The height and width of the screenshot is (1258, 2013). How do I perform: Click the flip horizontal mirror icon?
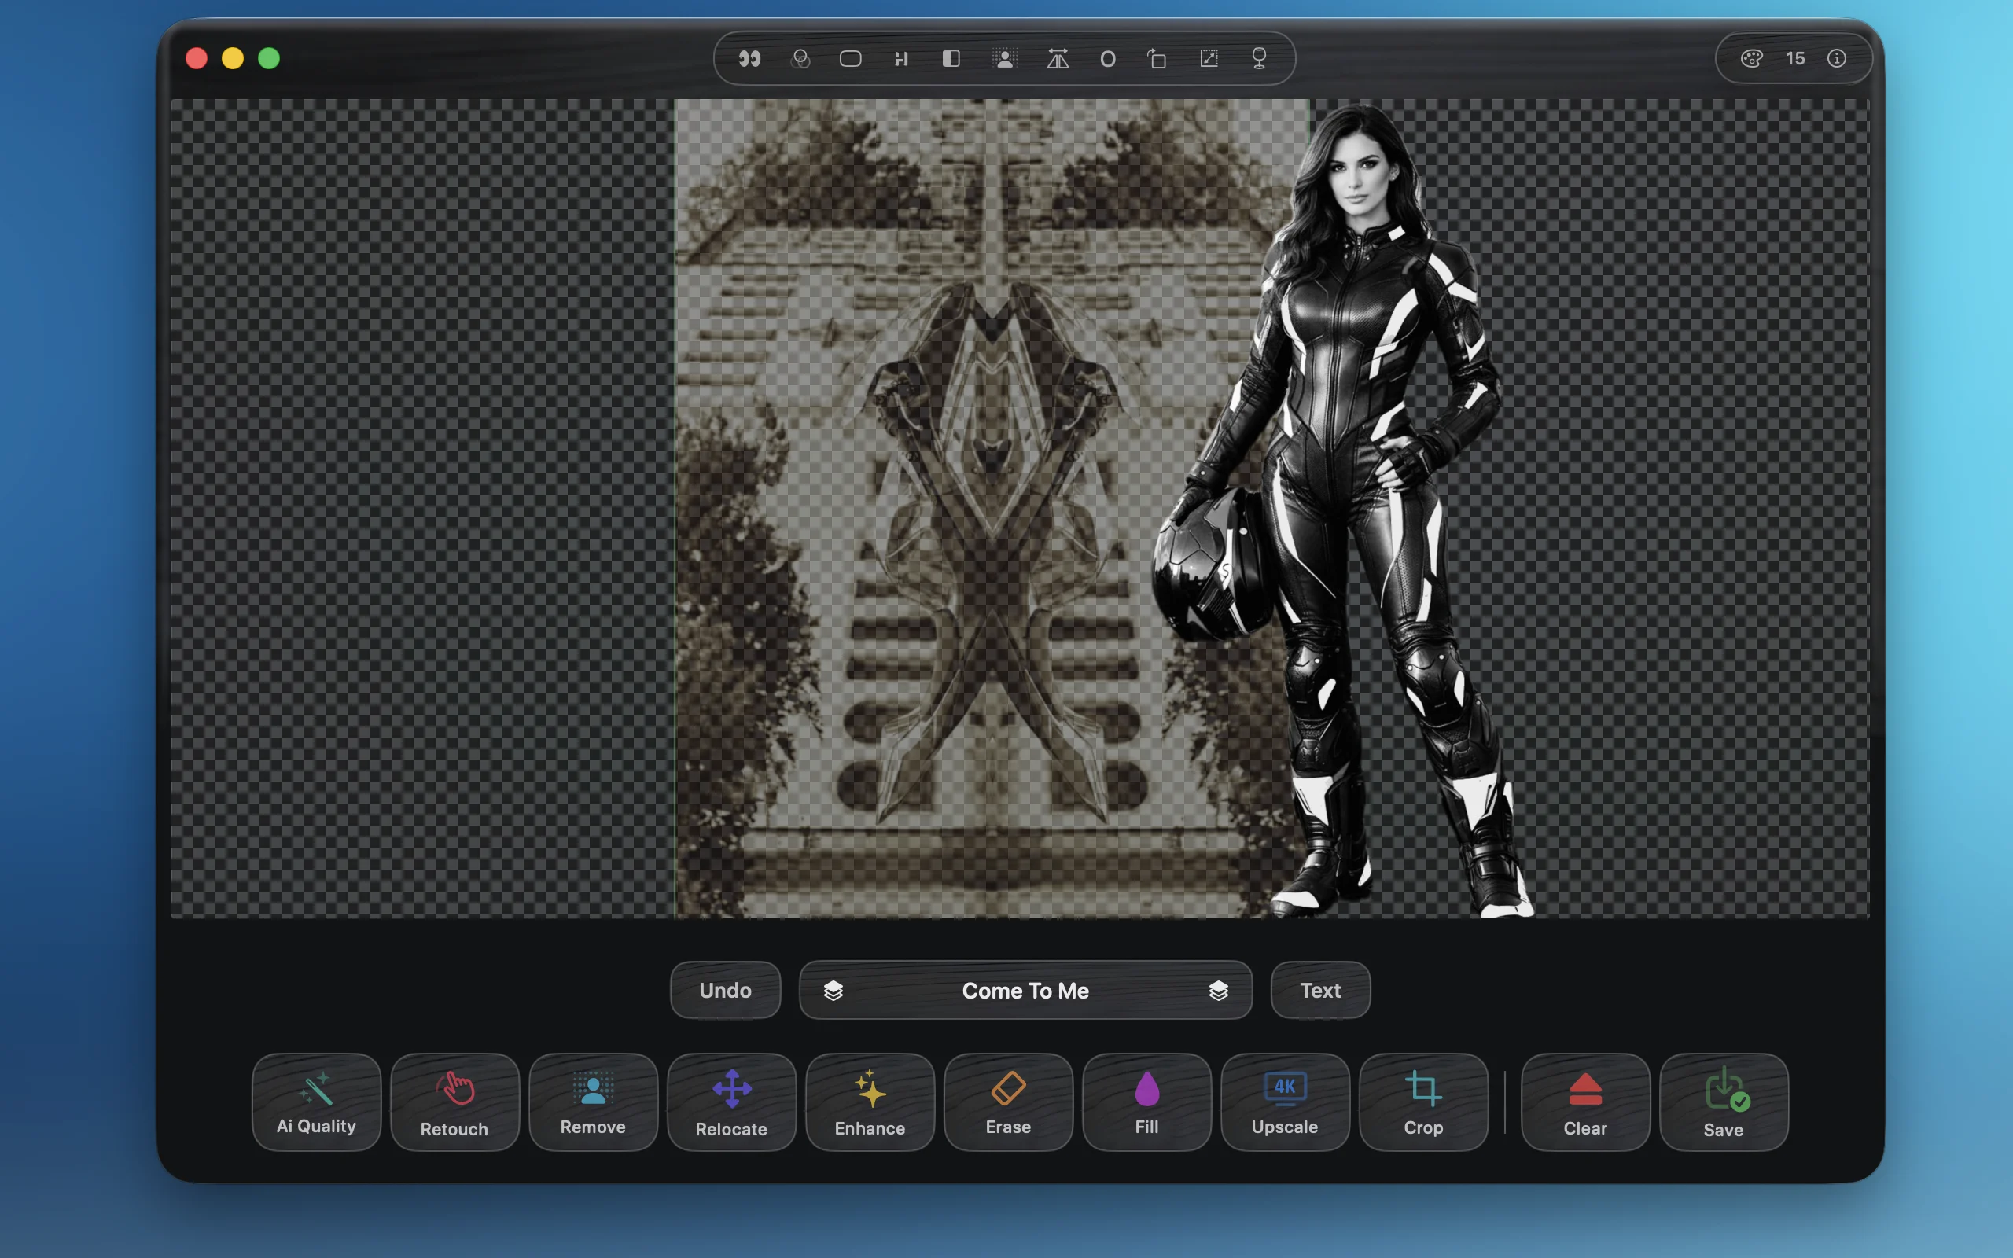pos(1058,58)
